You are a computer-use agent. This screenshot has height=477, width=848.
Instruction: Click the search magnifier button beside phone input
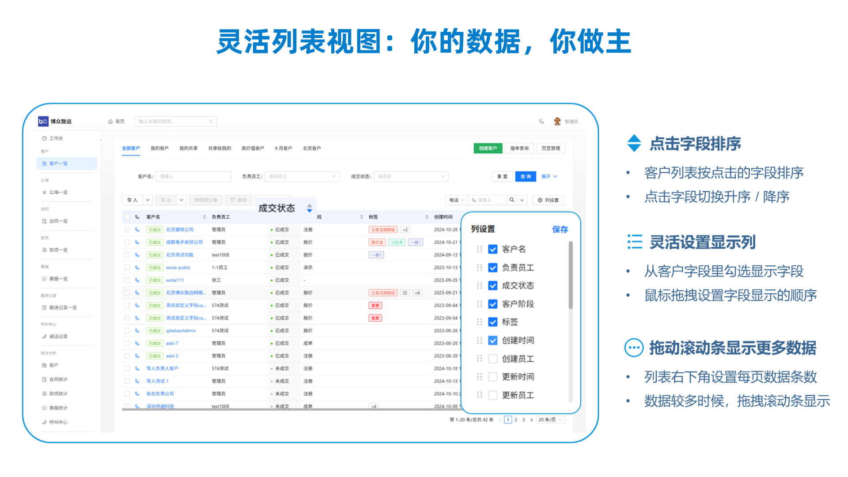511,200
